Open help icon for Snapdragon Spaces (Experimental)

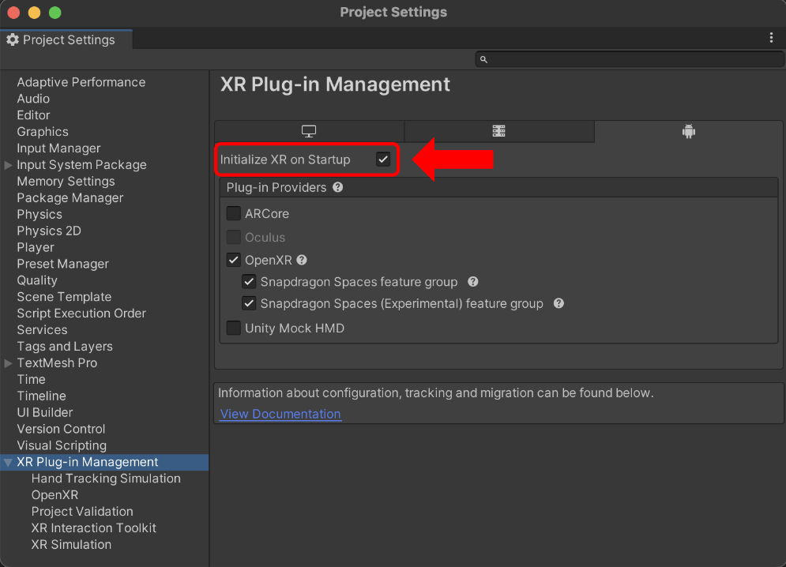[558, 303]
